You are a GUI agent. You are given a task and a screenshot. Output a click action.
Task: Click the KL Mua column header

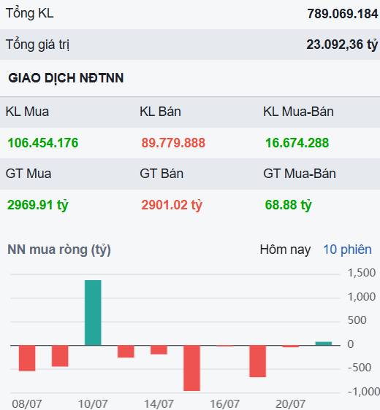27,112
